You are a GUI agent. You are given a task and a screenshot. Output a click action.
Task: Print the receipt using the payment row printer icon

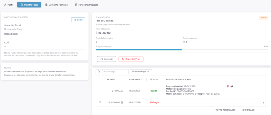[232, 86]
